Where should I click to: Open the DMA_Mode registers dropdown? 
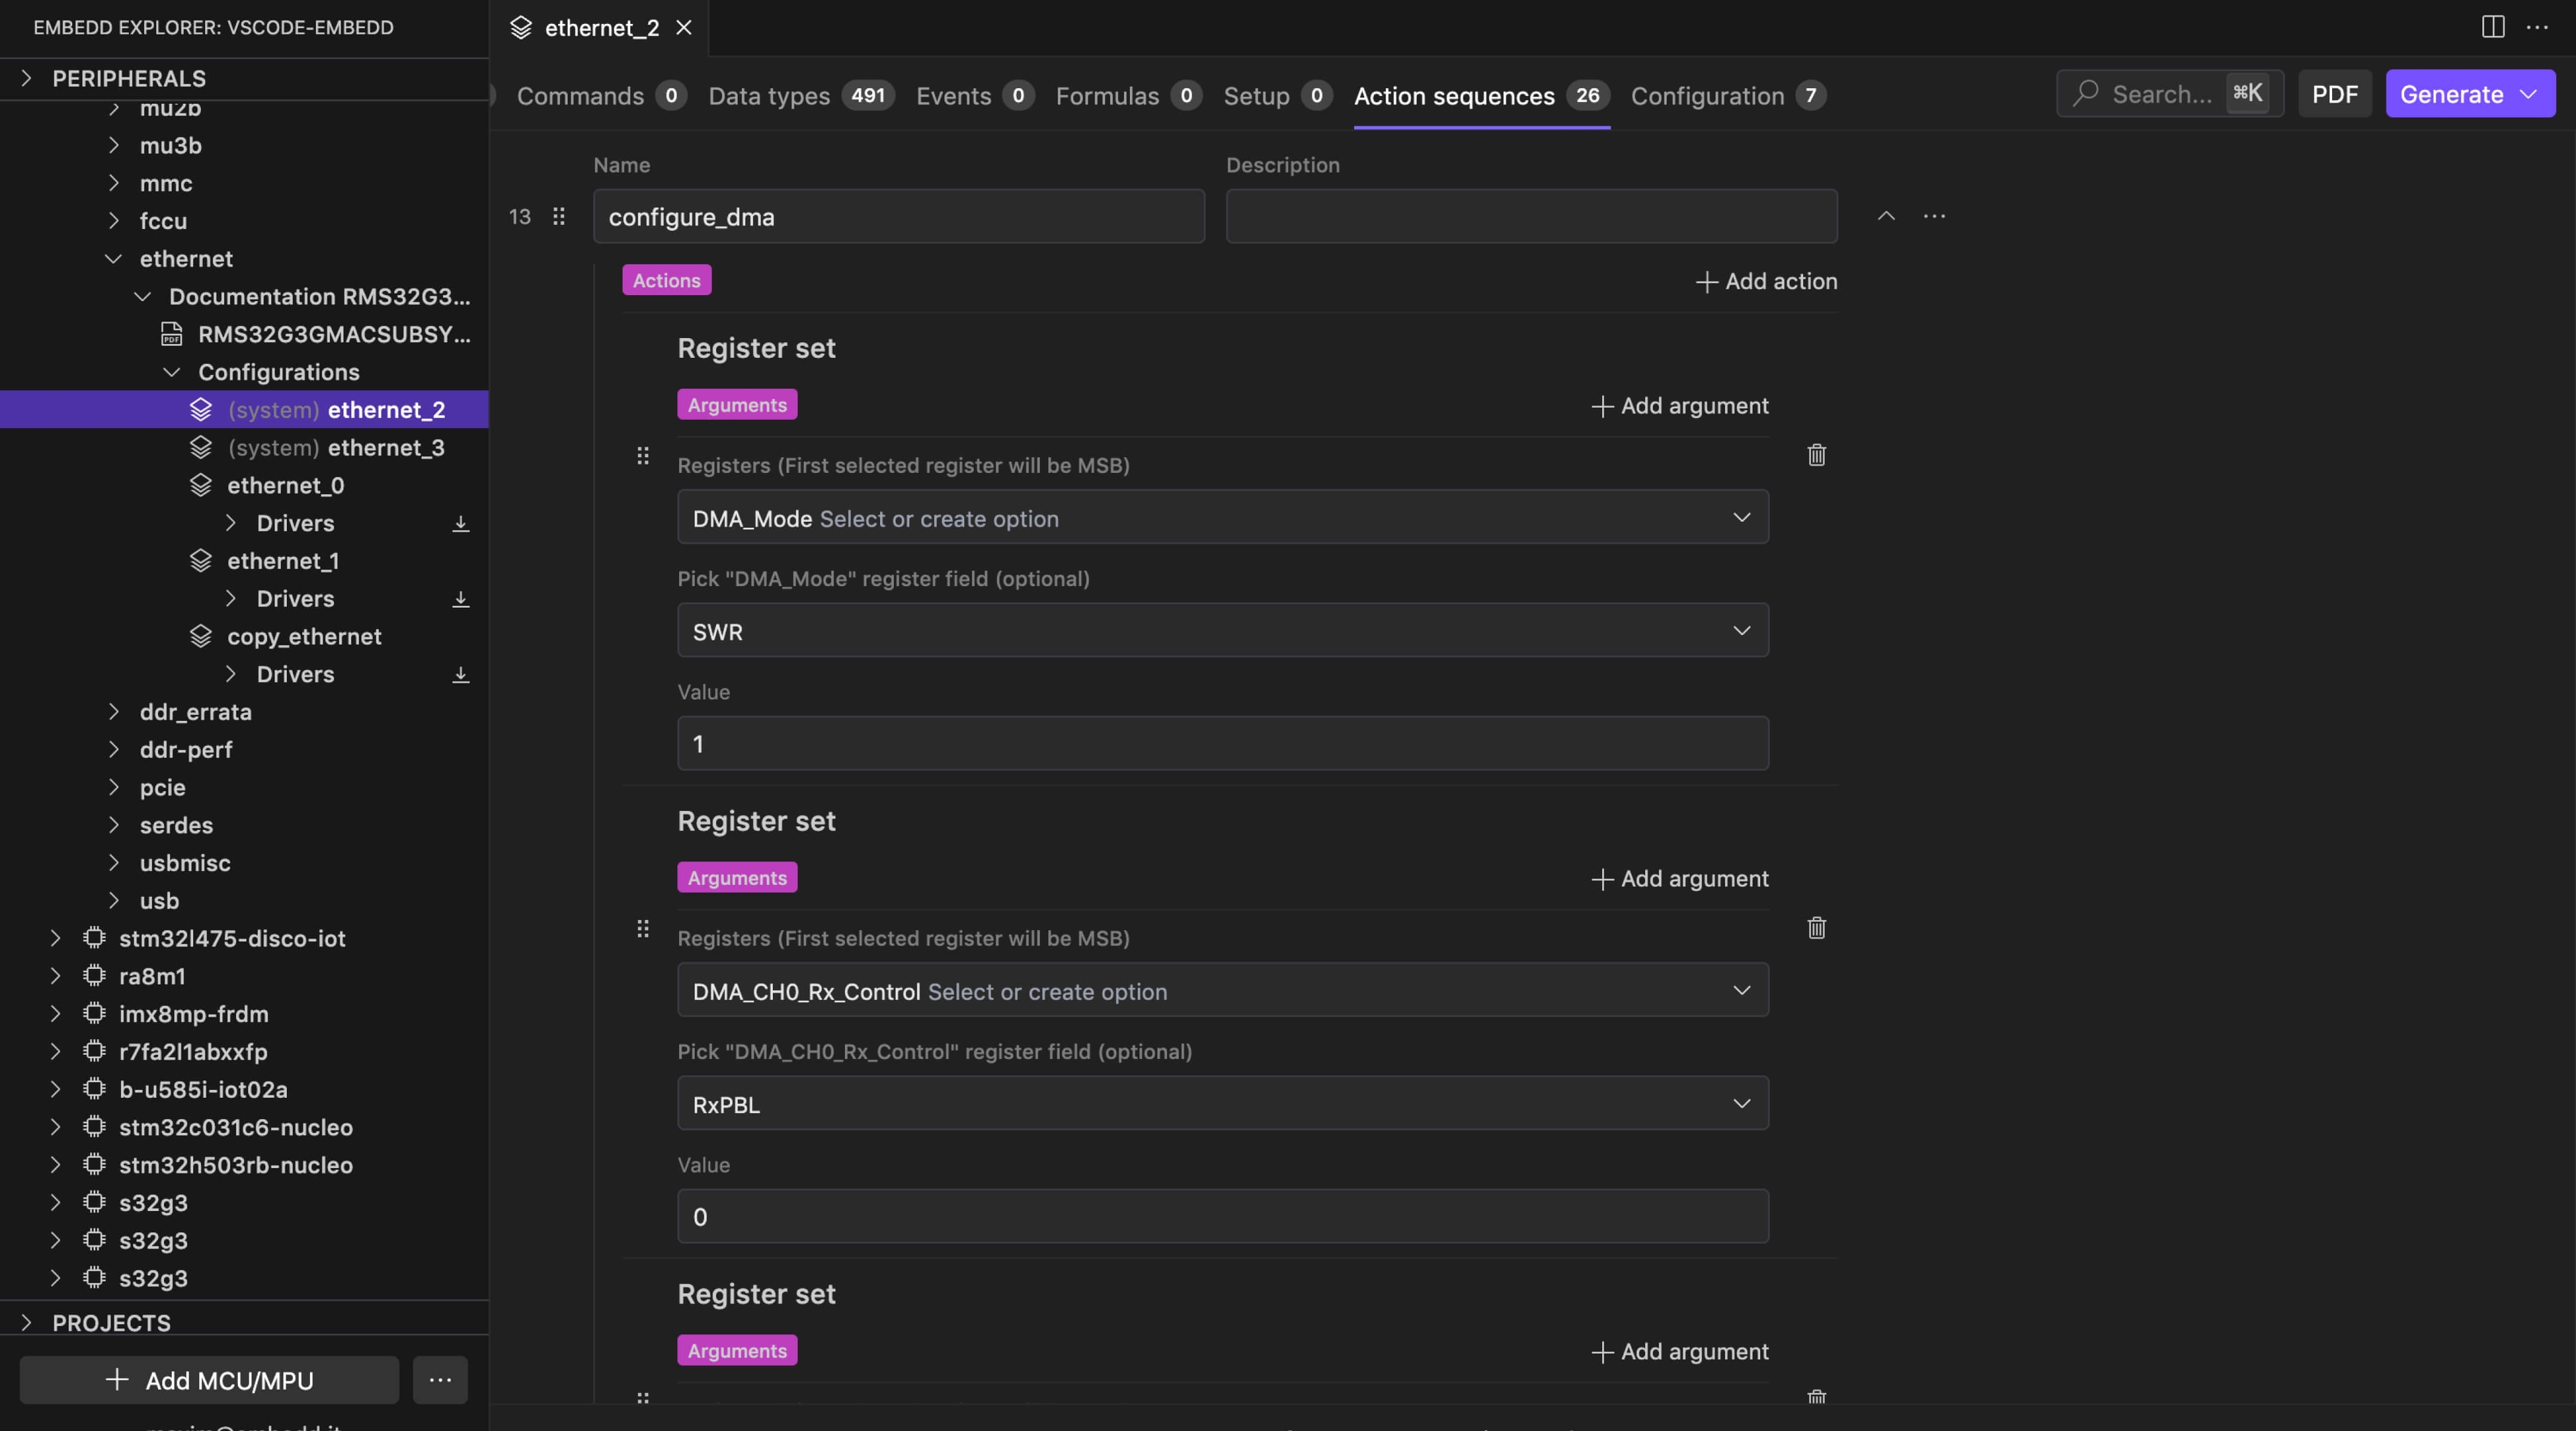click(1222, 517)
